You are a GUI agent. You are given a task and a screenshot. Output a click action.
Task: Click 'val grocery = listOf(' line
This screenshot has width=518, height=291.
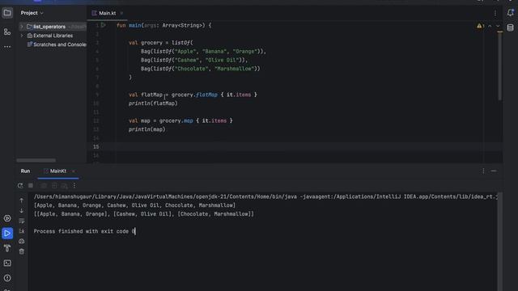pyautogui.click(x=161, y=43)
